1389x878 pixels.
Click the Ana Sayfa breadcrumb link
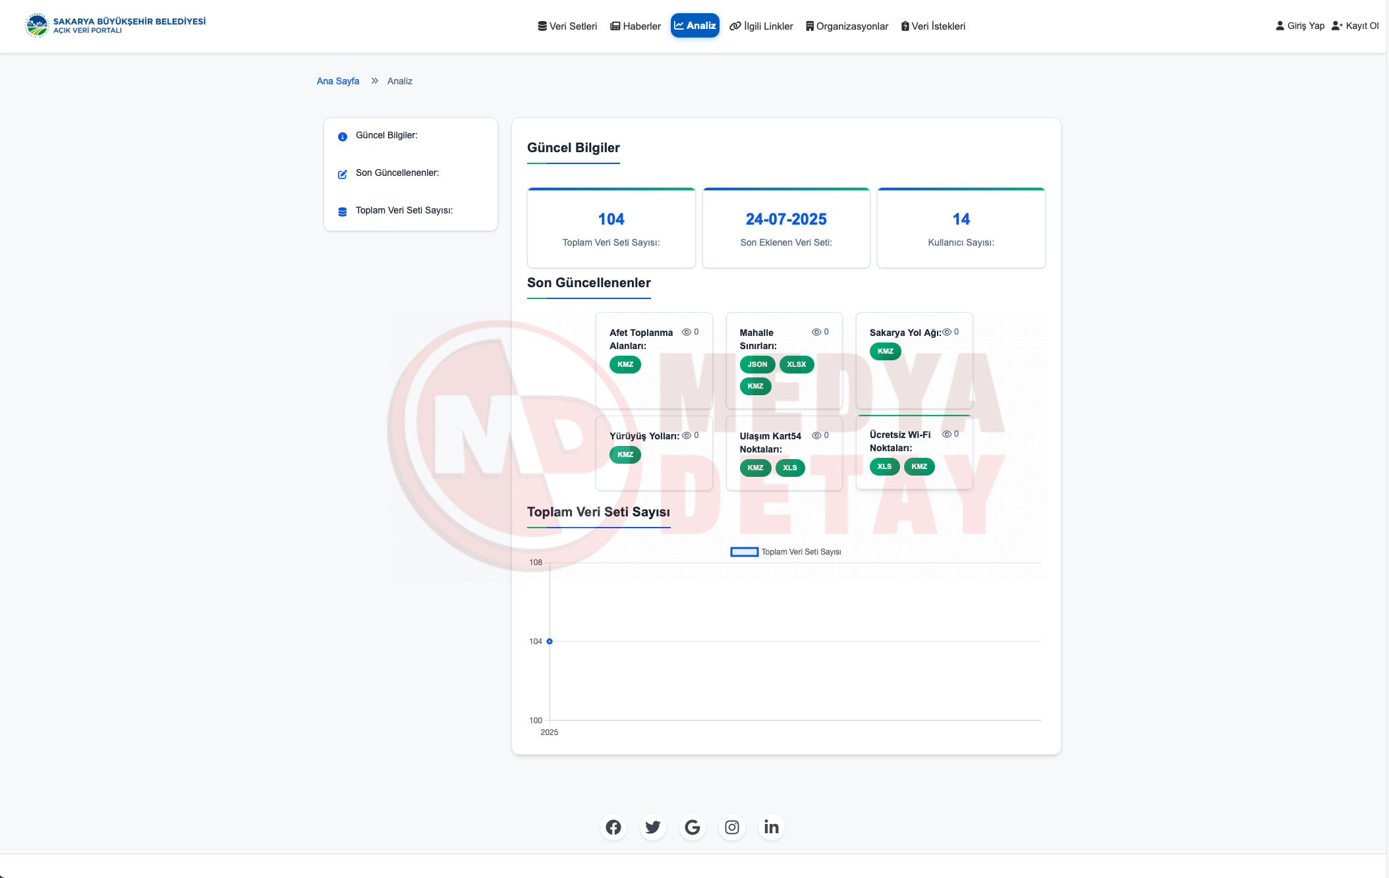pyautogui.click(x=338, y=81)
